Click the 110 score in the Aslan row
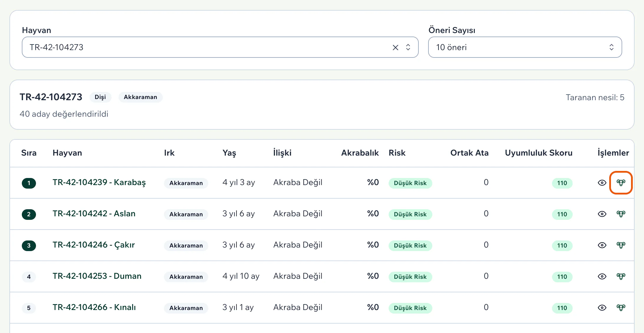The image size is (644, 333). point(562,214)
